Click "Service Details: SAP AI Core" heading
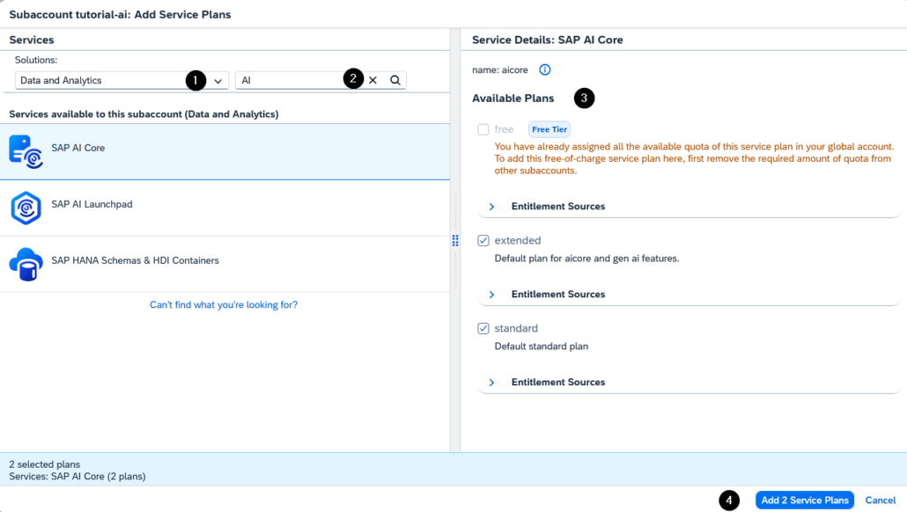Image resolution: width=907 pixels, height=512 pixels. (547, 40)
